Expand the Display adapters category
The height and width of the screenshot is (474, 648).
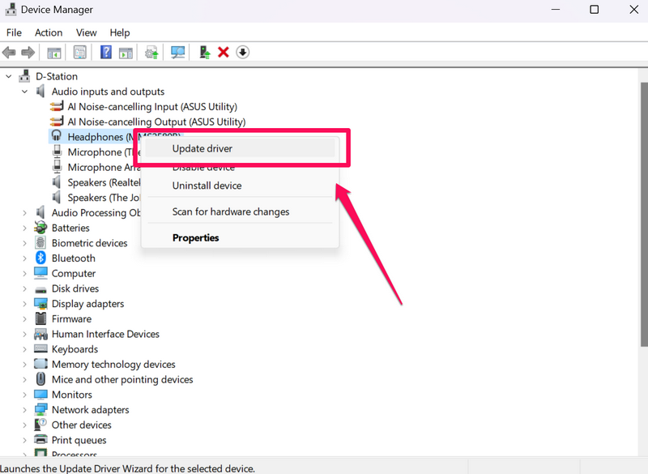(x=25, y=304)
